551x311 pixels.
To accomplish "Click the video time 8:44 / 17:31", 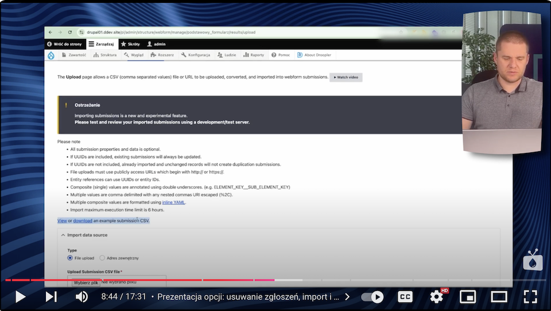I will click(x=123, y=297).
